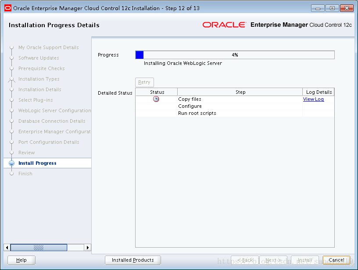Click the sidebar scroll left arrow
358x270 pixels.
tap(7, 247)
